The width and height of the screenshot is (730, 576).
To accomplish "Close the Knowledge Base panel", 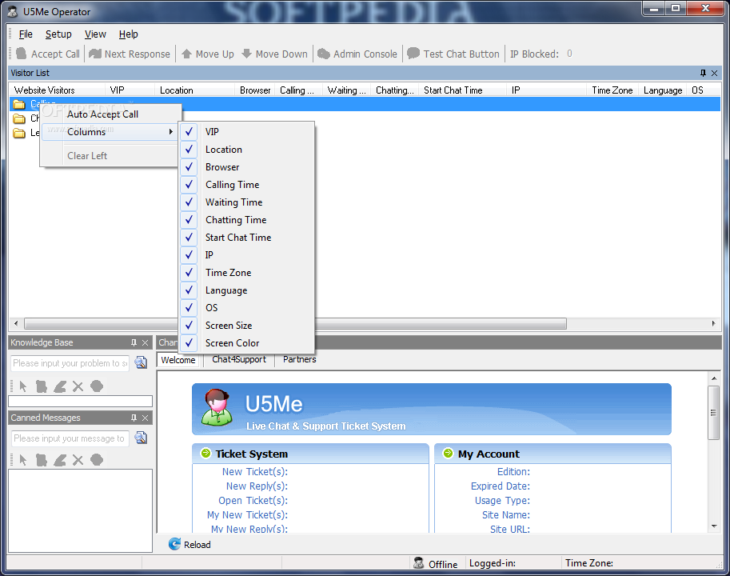I will 146,342.
